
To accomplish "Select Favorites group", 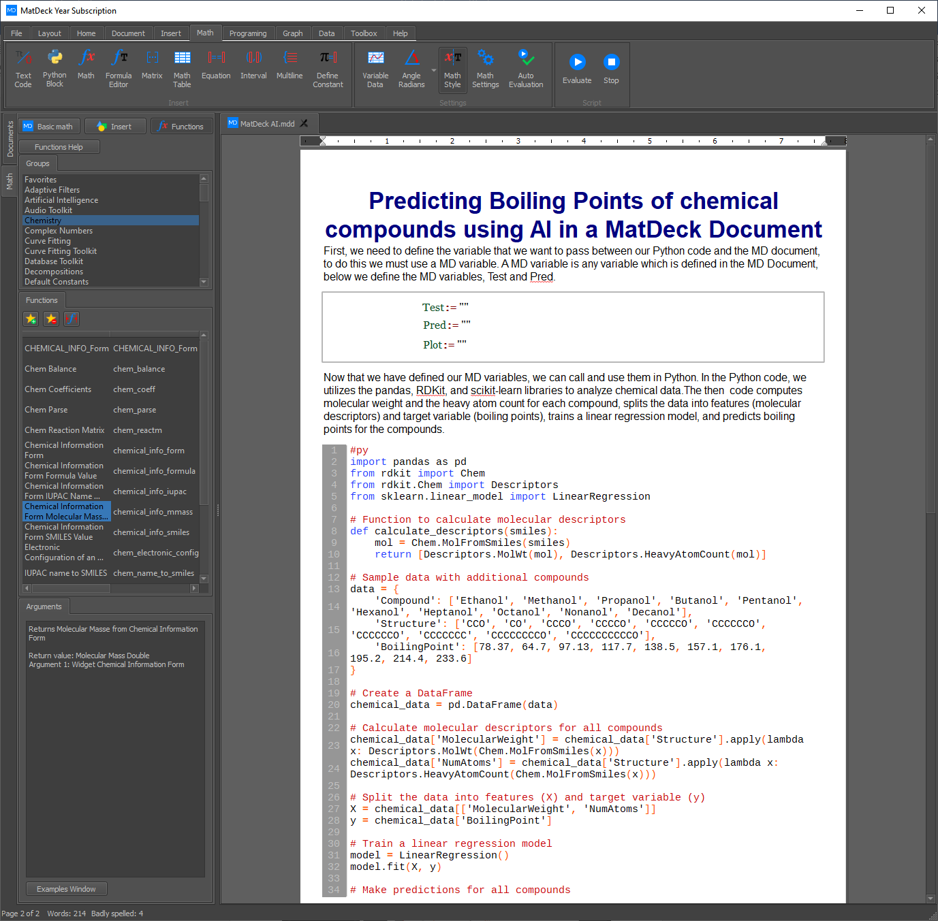I will [111, 180].
